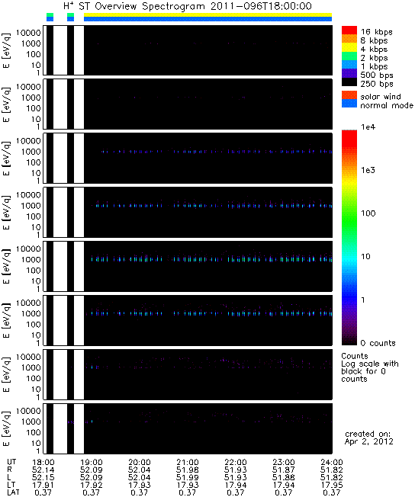
Task: Click the L value '52.15'
Action: click(x=43, y=477)
